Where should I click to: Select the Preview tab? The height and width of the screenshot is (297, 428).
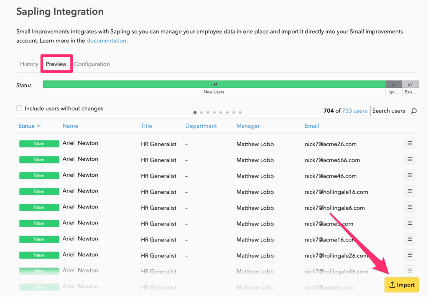point(56,64)
